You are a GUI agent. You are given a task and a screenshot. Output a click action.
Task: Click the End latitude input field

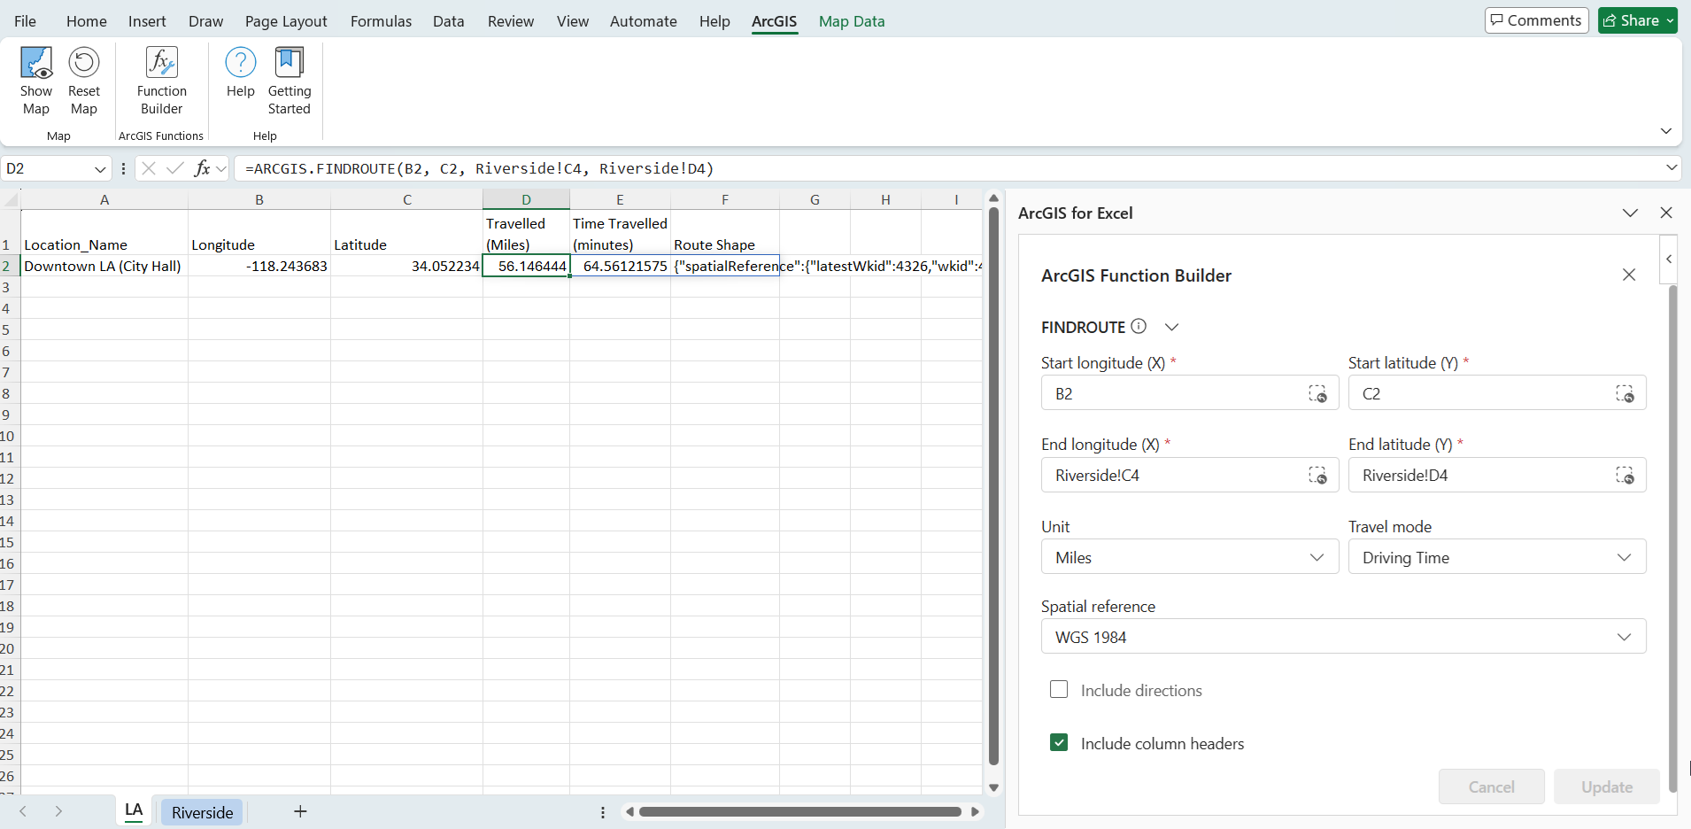[x=1497, y=476]
